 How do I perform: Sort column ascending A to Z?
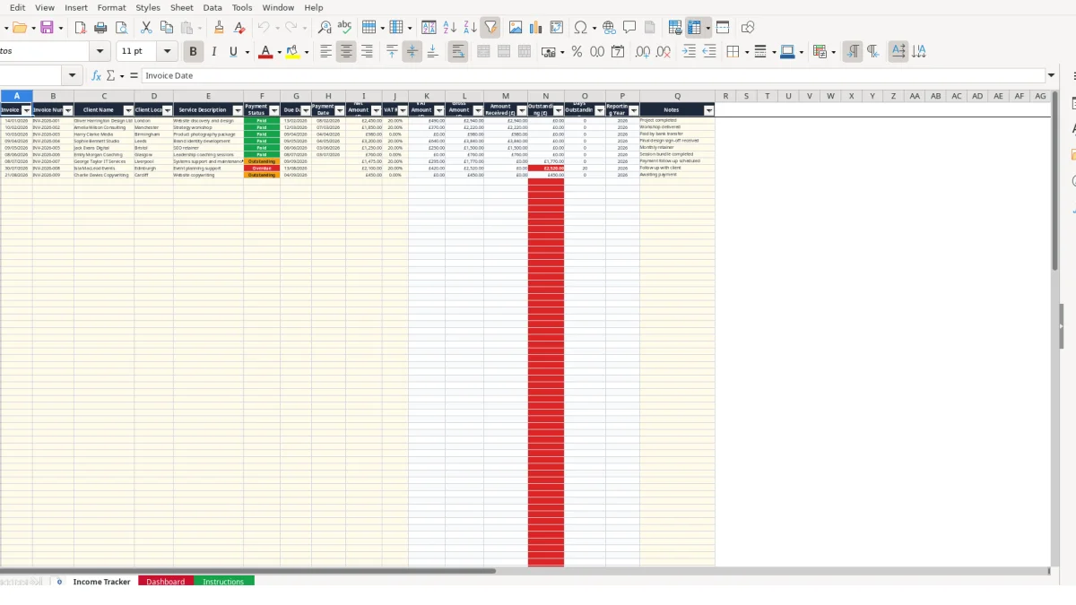click(x=449, y=28)
